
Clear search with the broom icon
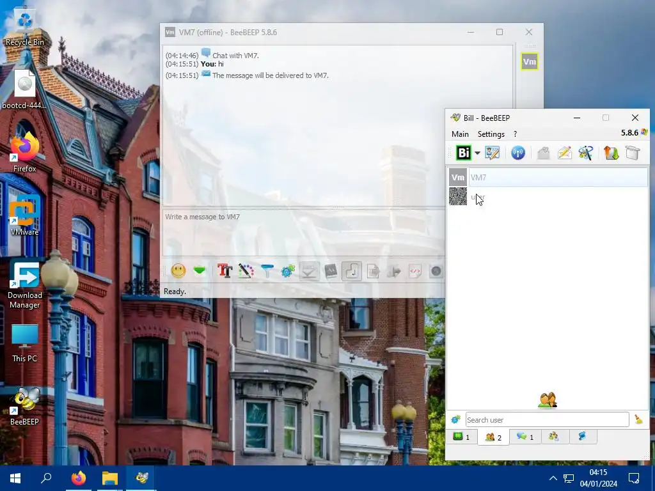coord(639,419)
